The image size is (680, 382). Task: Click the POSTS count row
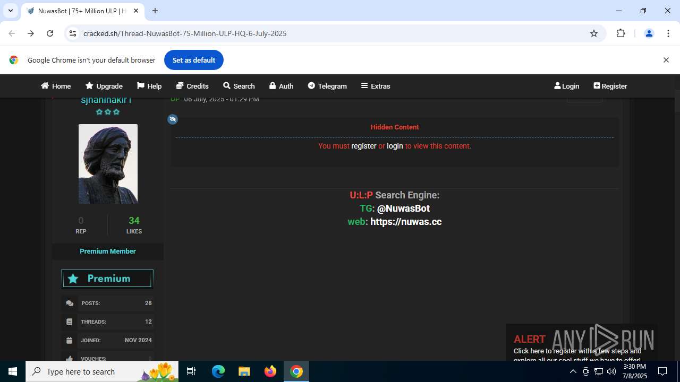tap(108, 303)
